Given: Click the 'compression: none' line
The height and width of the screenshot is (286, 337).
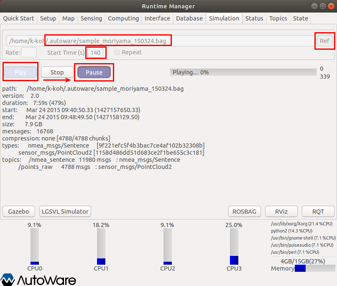Looking at the screenshot, I should point(56,138).
